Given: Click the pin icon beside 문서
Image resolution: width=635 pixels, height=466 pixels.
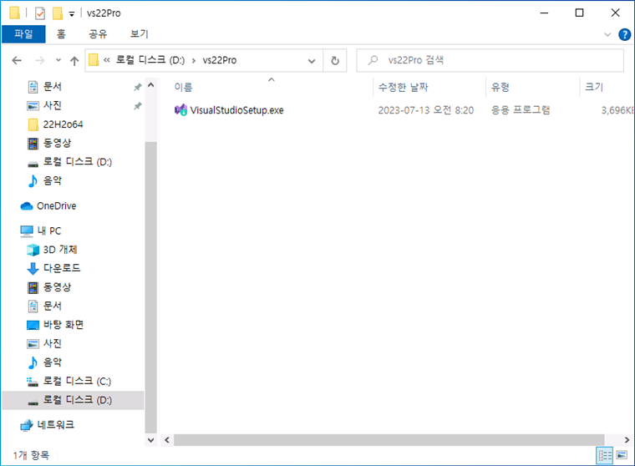Looking at the screenshot, I should click(138, 87).
